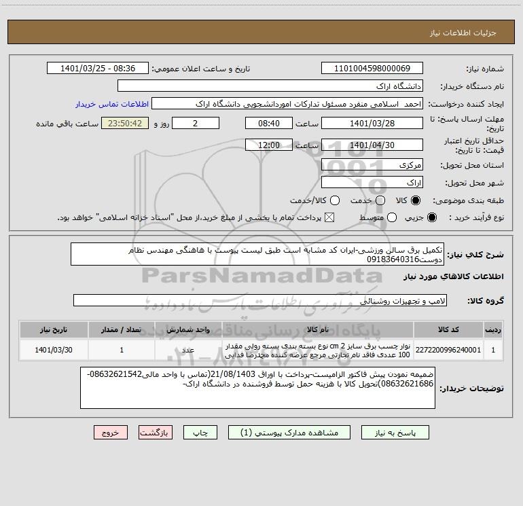Viewport: 523px width, 506px height.
Task: Click the واحد شمارش column header
Action: pyautogui.click(x=188, y=329)
